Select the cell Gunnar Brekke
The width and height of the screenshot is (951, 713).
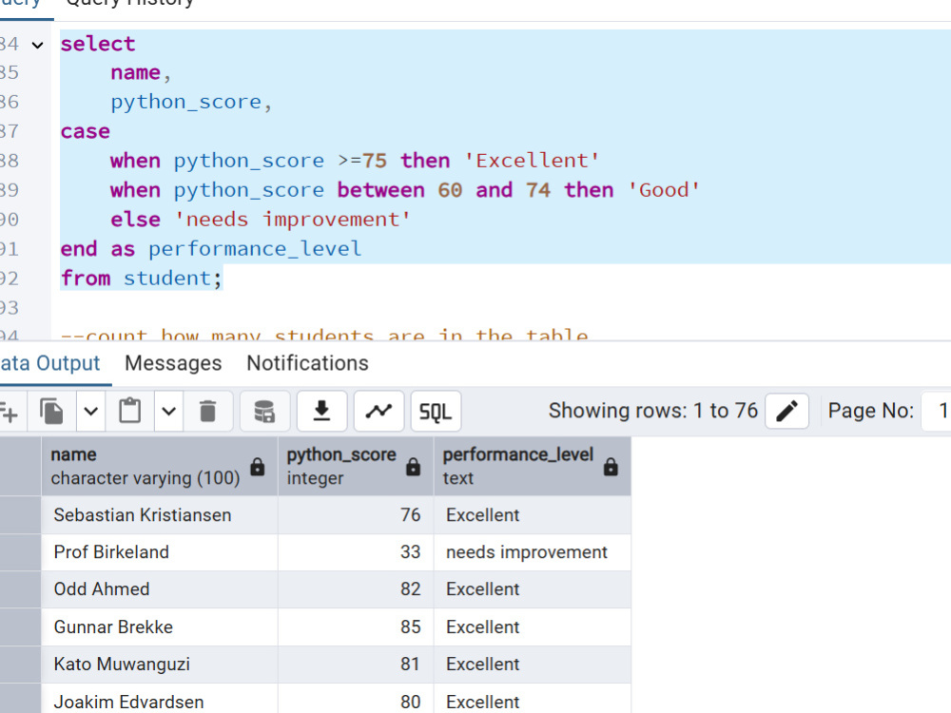(x=160, y=626)
